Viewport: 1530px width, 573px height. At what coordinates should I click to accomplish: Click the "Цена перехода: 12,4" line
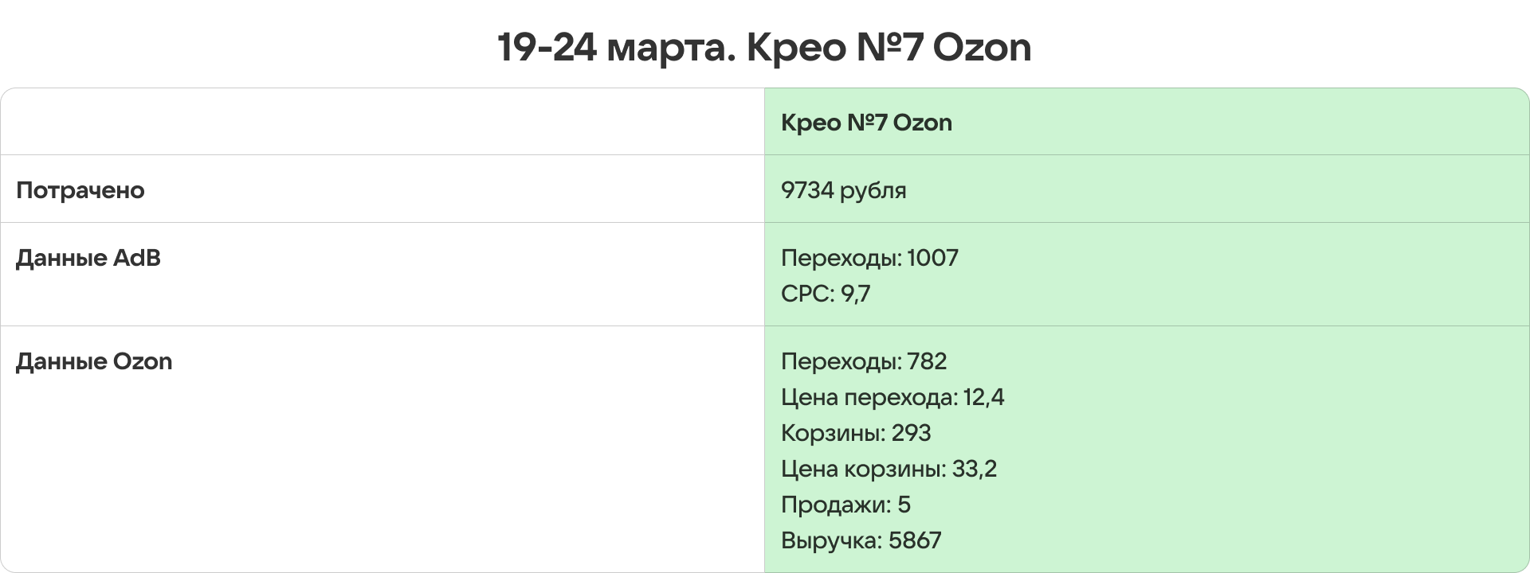(x=892, y=397)
